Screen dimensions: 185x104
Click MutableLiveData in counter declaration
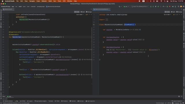(122, 30)
